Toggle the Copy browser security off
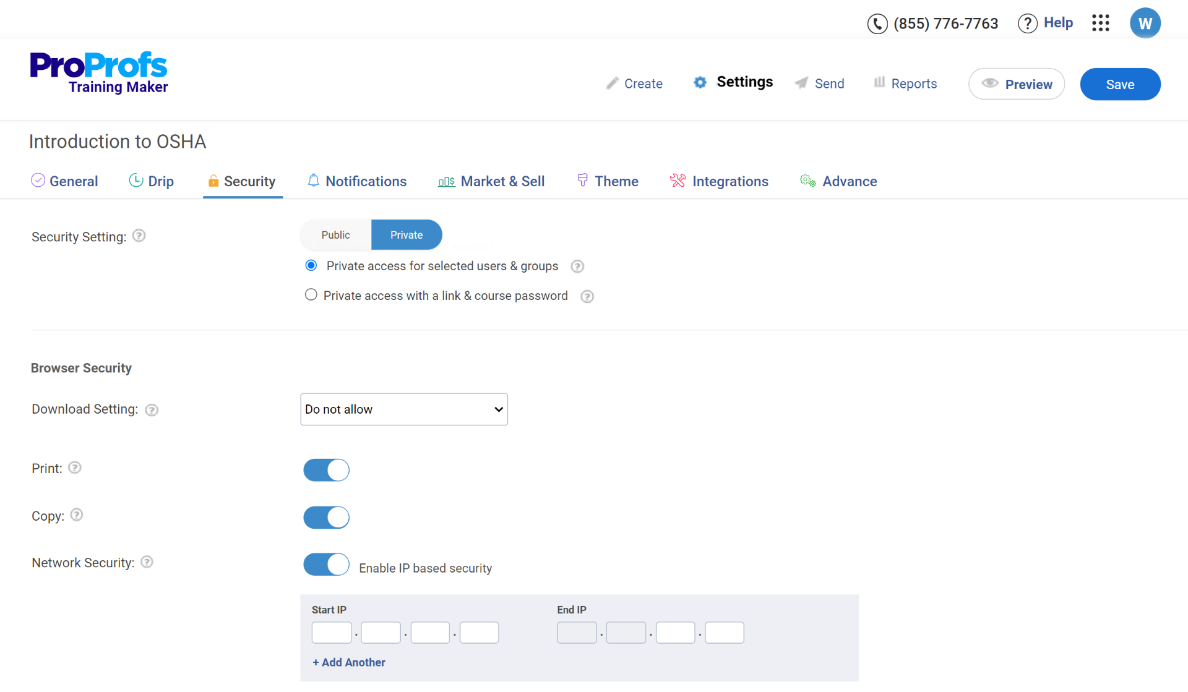 coord(326,518)
